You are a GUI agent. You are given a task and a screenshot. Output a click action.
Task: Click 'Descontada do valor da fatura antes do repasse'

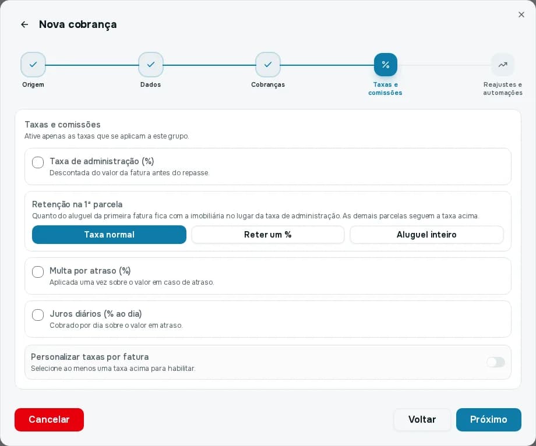tap(129, 173)
